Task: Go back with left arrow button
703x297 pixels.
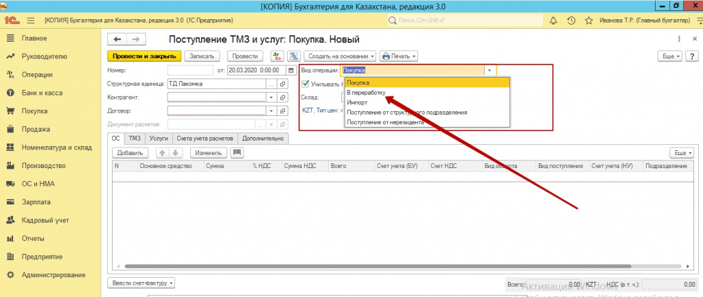Action: coord(117,39)
